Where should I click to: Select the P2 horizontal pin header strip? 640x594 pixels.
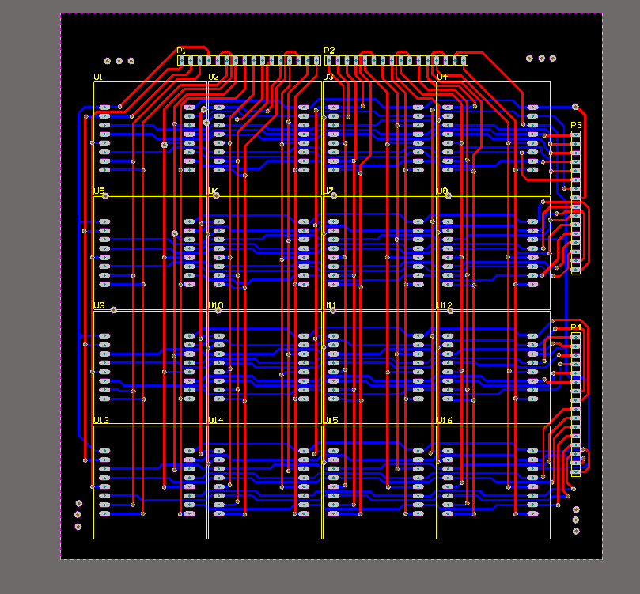click(x=396, y=61)
